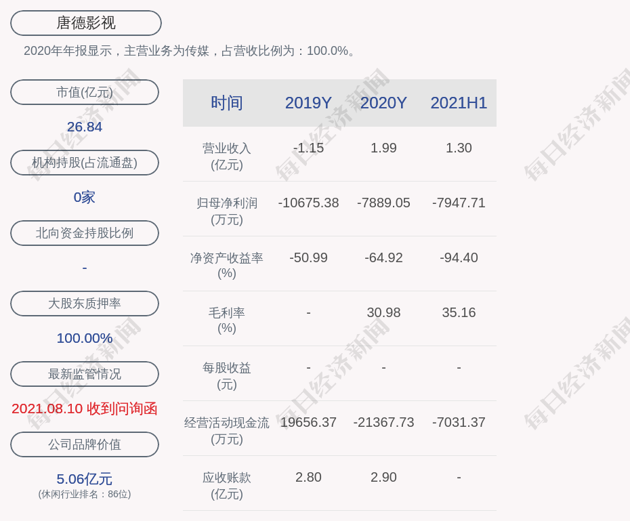630x521 pixels.
Task: Click the 2020Y revenue value 1.99
Action: click(383, 148)
